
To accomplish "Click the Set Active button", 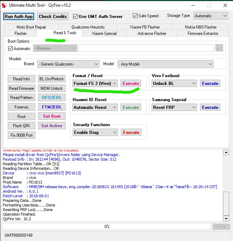I will [x=52, y=126].
